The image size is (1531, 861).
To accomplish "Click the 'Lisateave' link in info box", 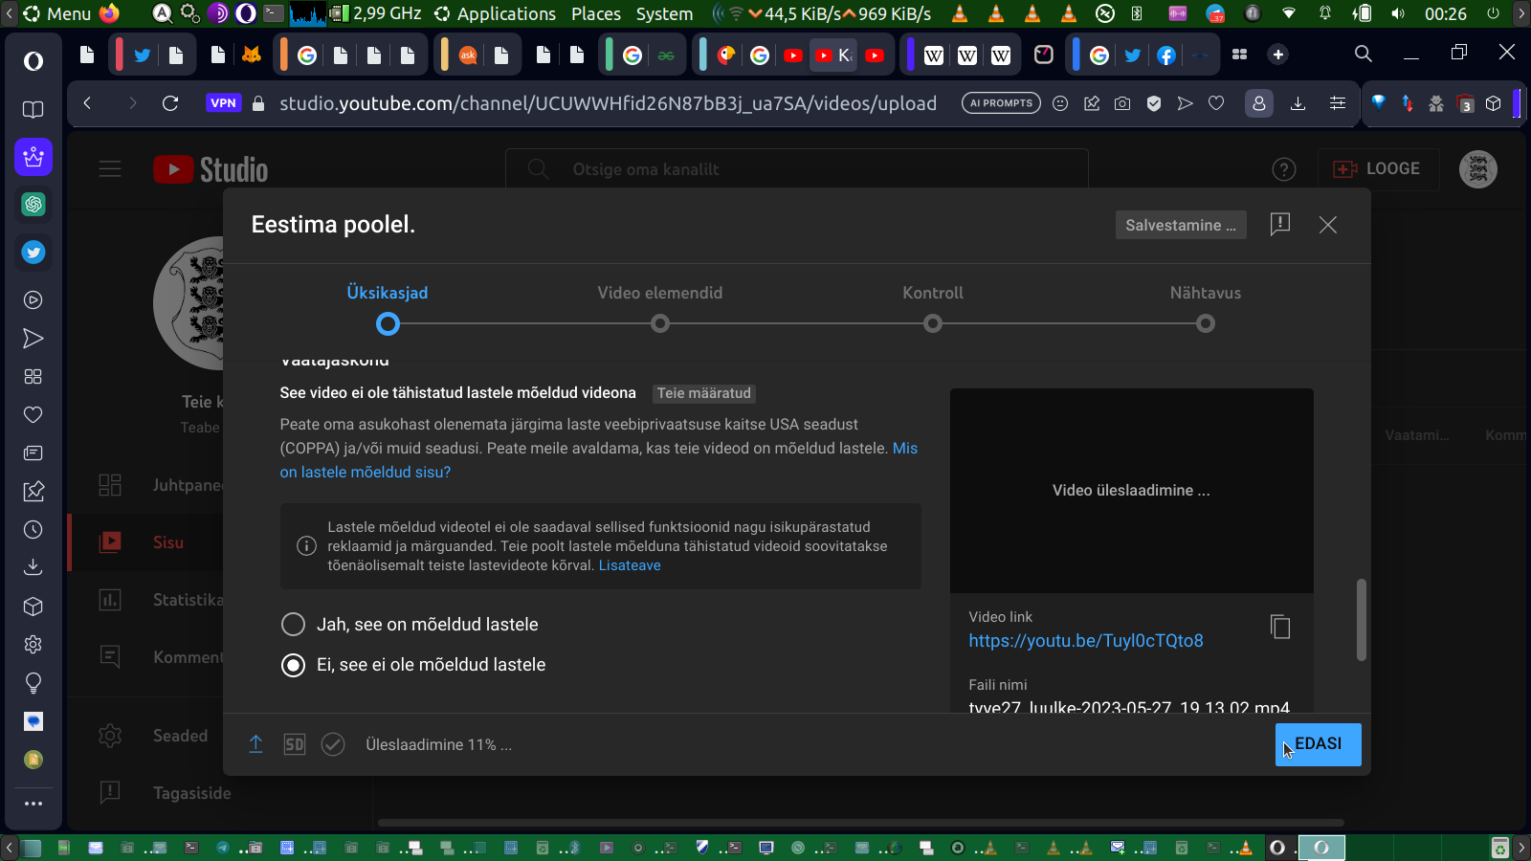I will coord(629,565).
